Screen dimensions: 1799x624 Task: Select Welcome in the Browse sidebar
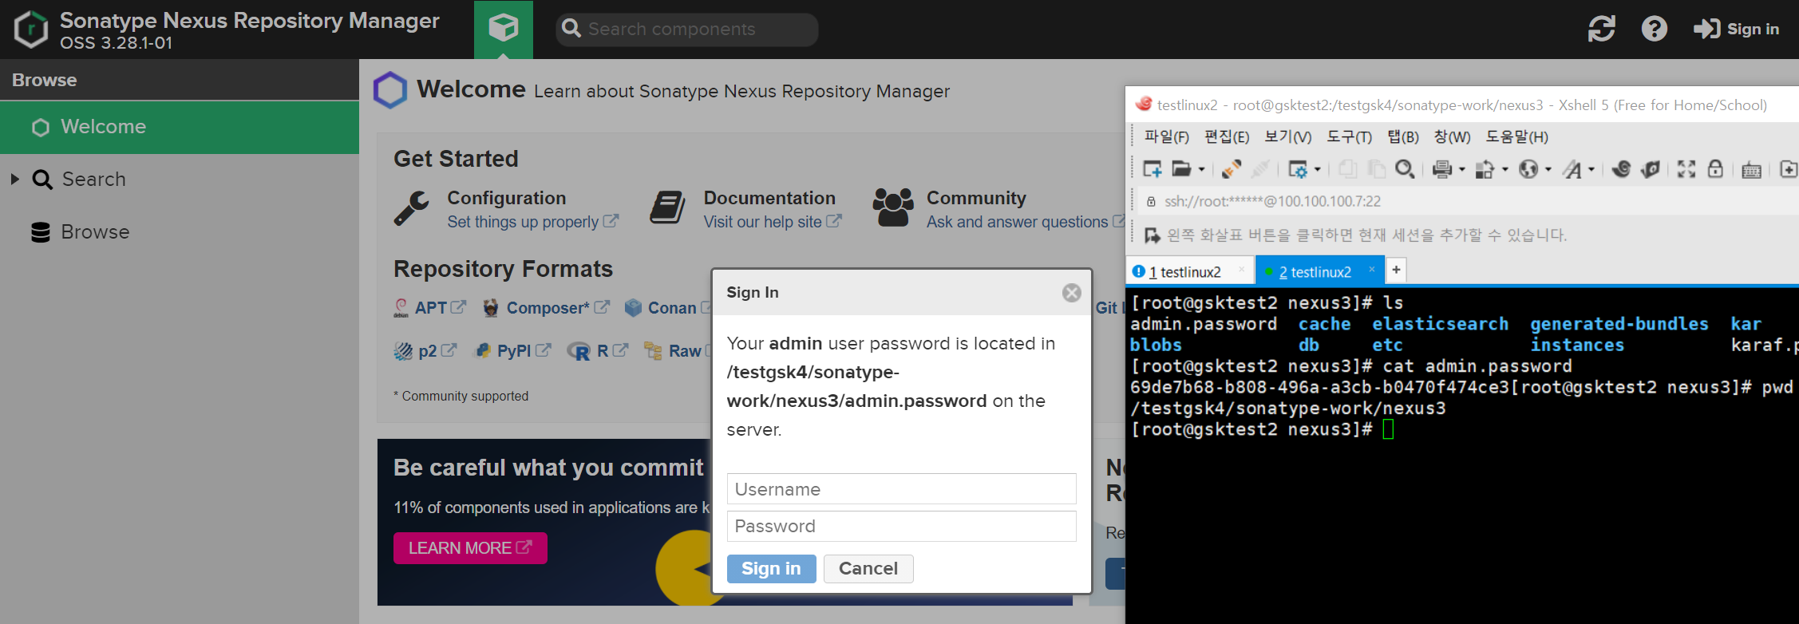[x=180, y=127]
